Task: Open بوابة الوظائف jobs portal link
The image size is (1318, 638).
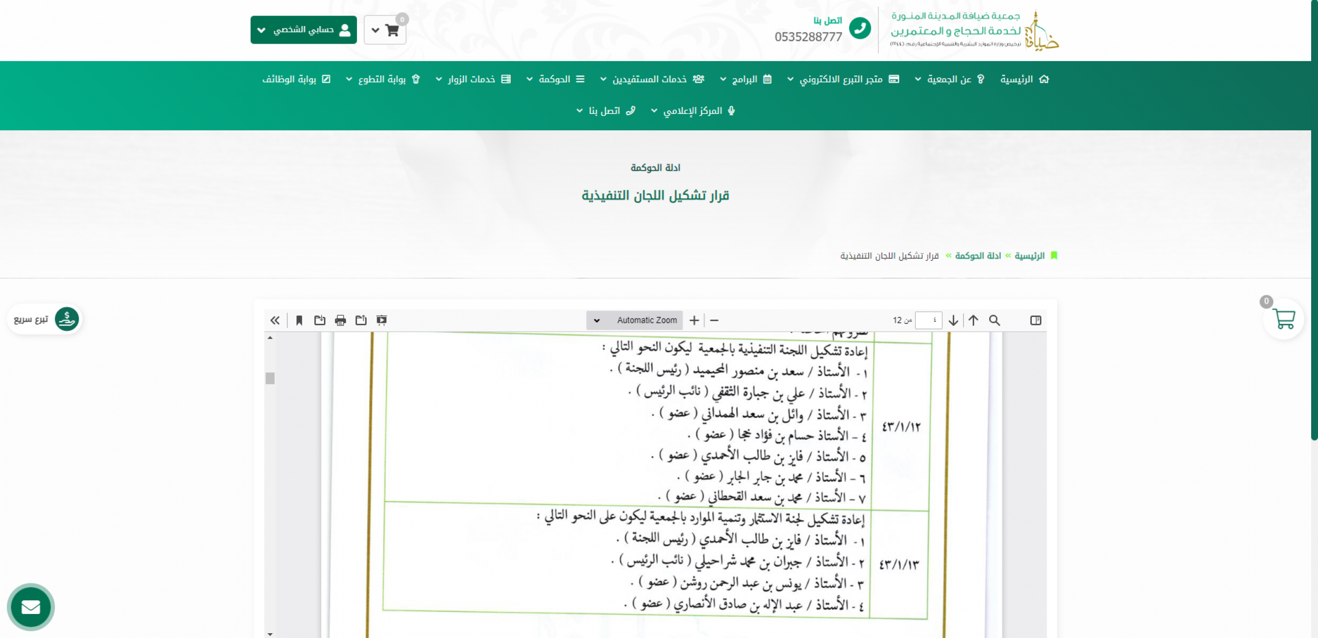Action: pos(296,79)
